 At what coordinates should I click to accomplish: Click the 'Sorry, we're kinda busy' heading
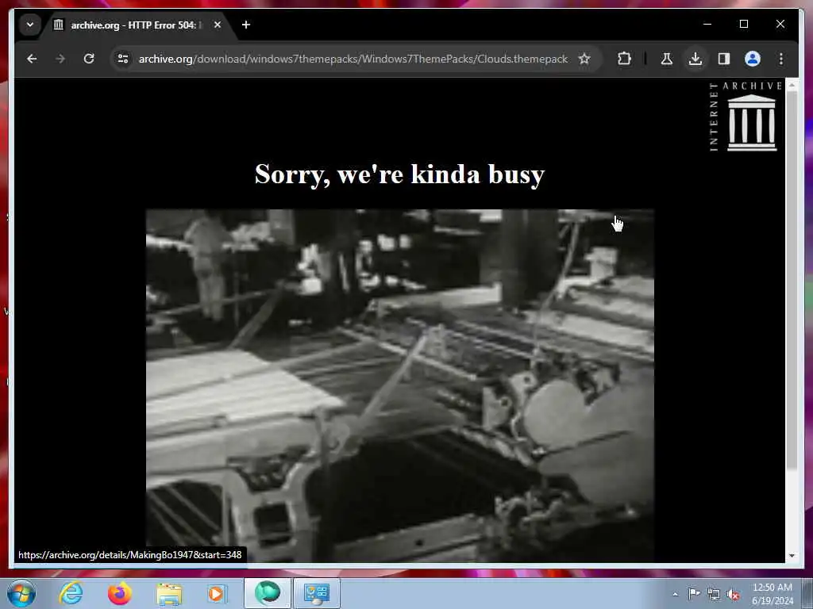[x=400, y=174]
